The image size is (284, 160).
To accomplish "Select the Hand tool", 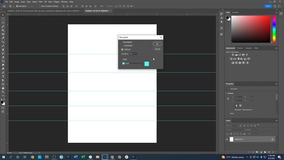I will coord(3,88).
